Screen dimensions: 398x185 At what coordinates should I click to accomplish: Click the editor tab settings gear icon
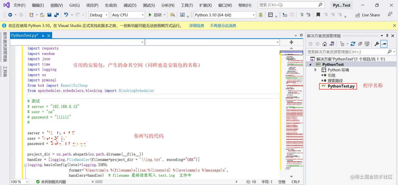pos(301,35)
